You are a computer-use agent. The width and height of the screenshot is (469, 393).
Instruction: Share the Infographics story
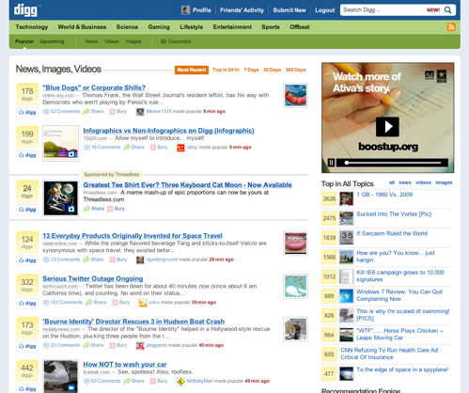pyautogui.click(x=134, y=147)
